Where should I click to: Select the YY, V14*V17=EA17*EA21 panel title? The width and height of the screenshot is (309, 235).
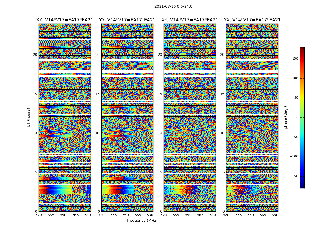coord(127,20)
